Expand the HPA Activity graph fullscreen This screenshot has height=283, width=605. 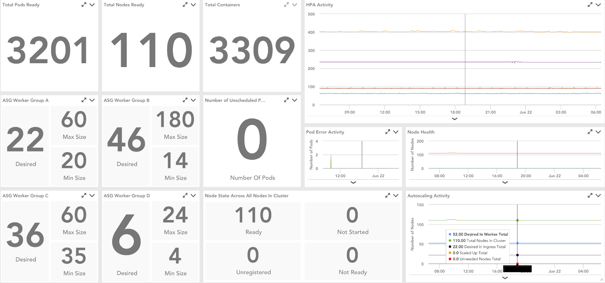point(590,5)
